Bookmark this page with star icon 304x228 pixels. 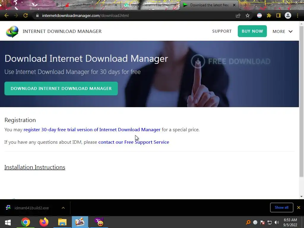pyautogui.click(x=248, y=15)
